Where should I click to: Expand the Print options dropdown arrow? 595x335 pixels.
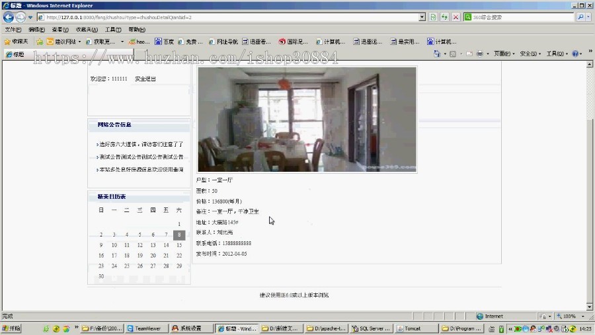[x=488, y=54]
